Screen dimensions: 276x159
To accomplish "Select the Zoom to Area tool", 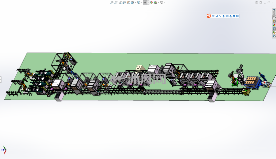I will coord(116,2).
